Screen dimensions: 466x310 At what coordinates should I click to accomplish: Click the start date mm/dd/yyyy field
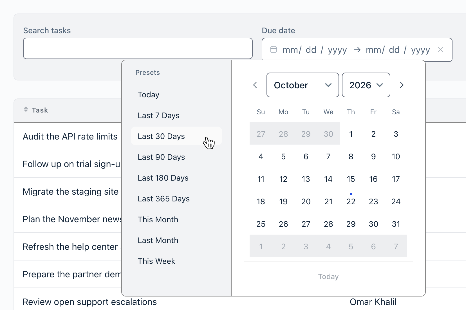click(315, 50)
